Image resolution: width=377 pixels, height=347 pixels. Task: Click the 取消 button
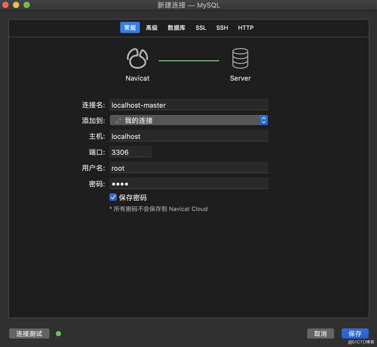(320, 334)
